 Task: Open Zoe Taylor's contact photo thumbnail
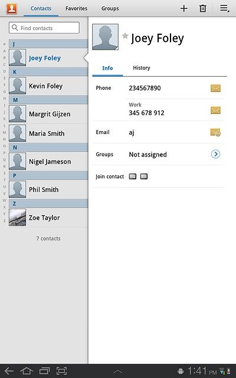17,217
